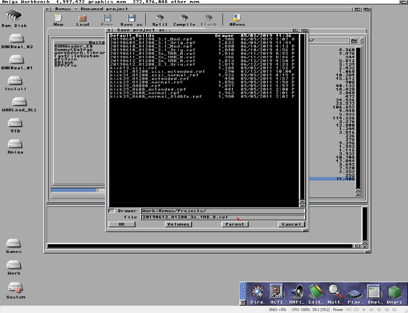The image size is (408, 313).
Task: Click the Parent button
Action: click(x=235, y=224)
